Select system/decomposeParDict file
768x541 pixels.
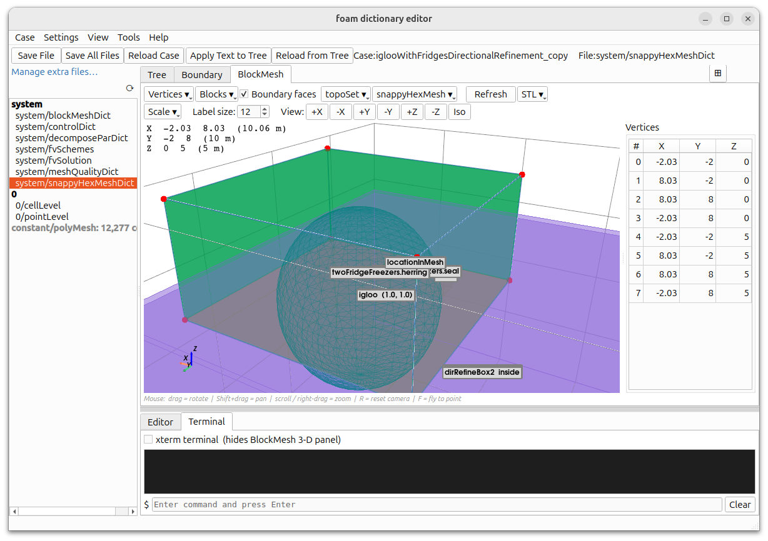[x=71, y=138]
